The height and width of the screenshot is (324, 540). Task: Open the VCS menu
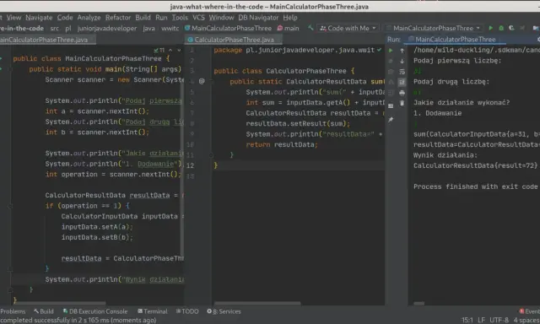[198, 17]
